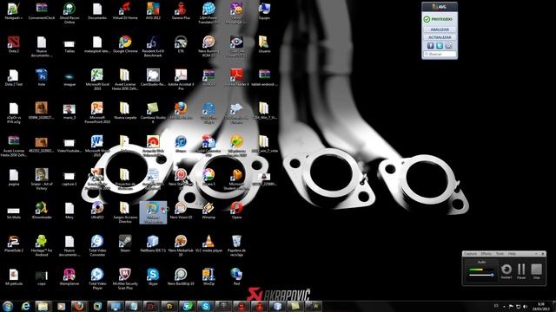Image resolution: width=556 pixels, height=312 pixels.
Task: Select the Total Video Player icon
Action: [97, 279]
